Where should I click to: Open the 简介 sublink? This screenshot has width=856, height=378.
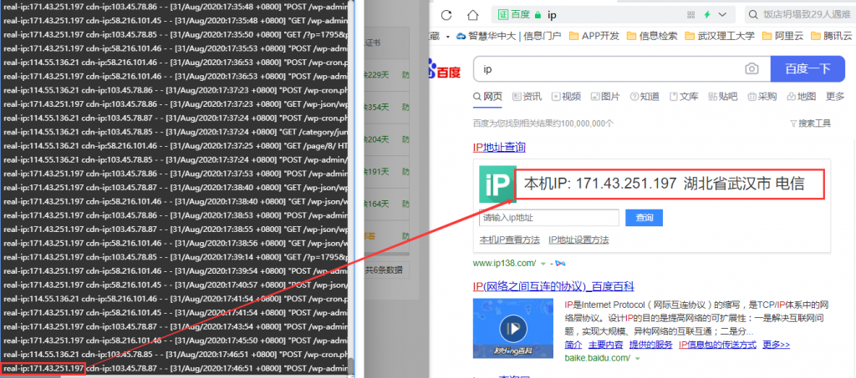[x=573, y=345]
